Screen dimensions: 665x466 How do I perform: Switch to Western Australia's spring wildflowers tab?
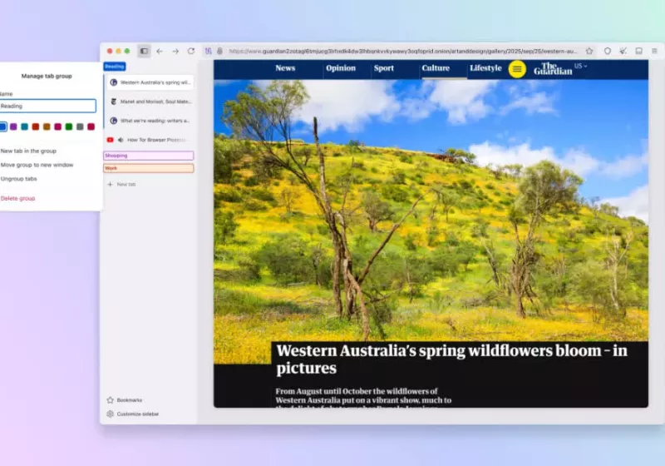[x=150, y=82]
